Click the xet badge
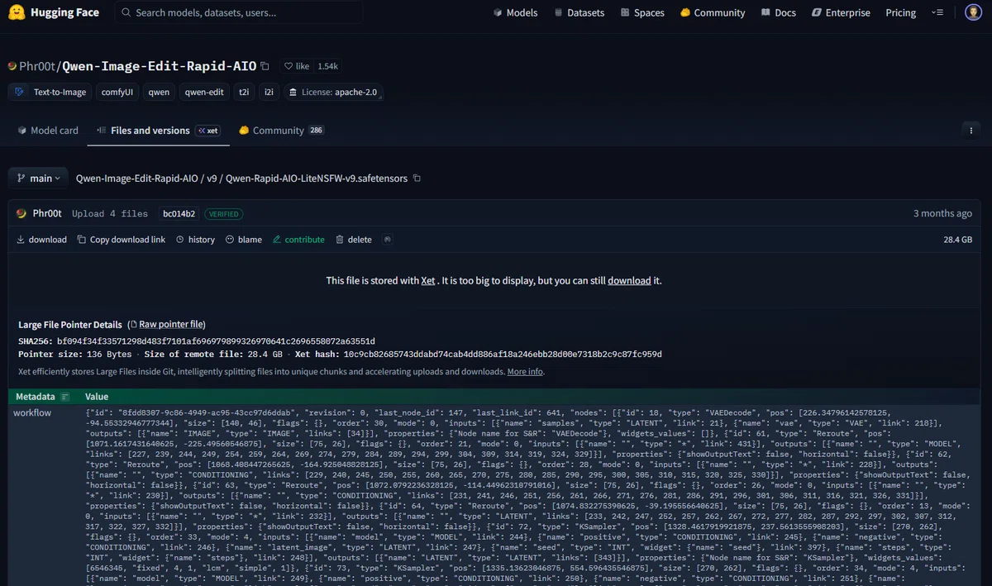 point(207,131)
